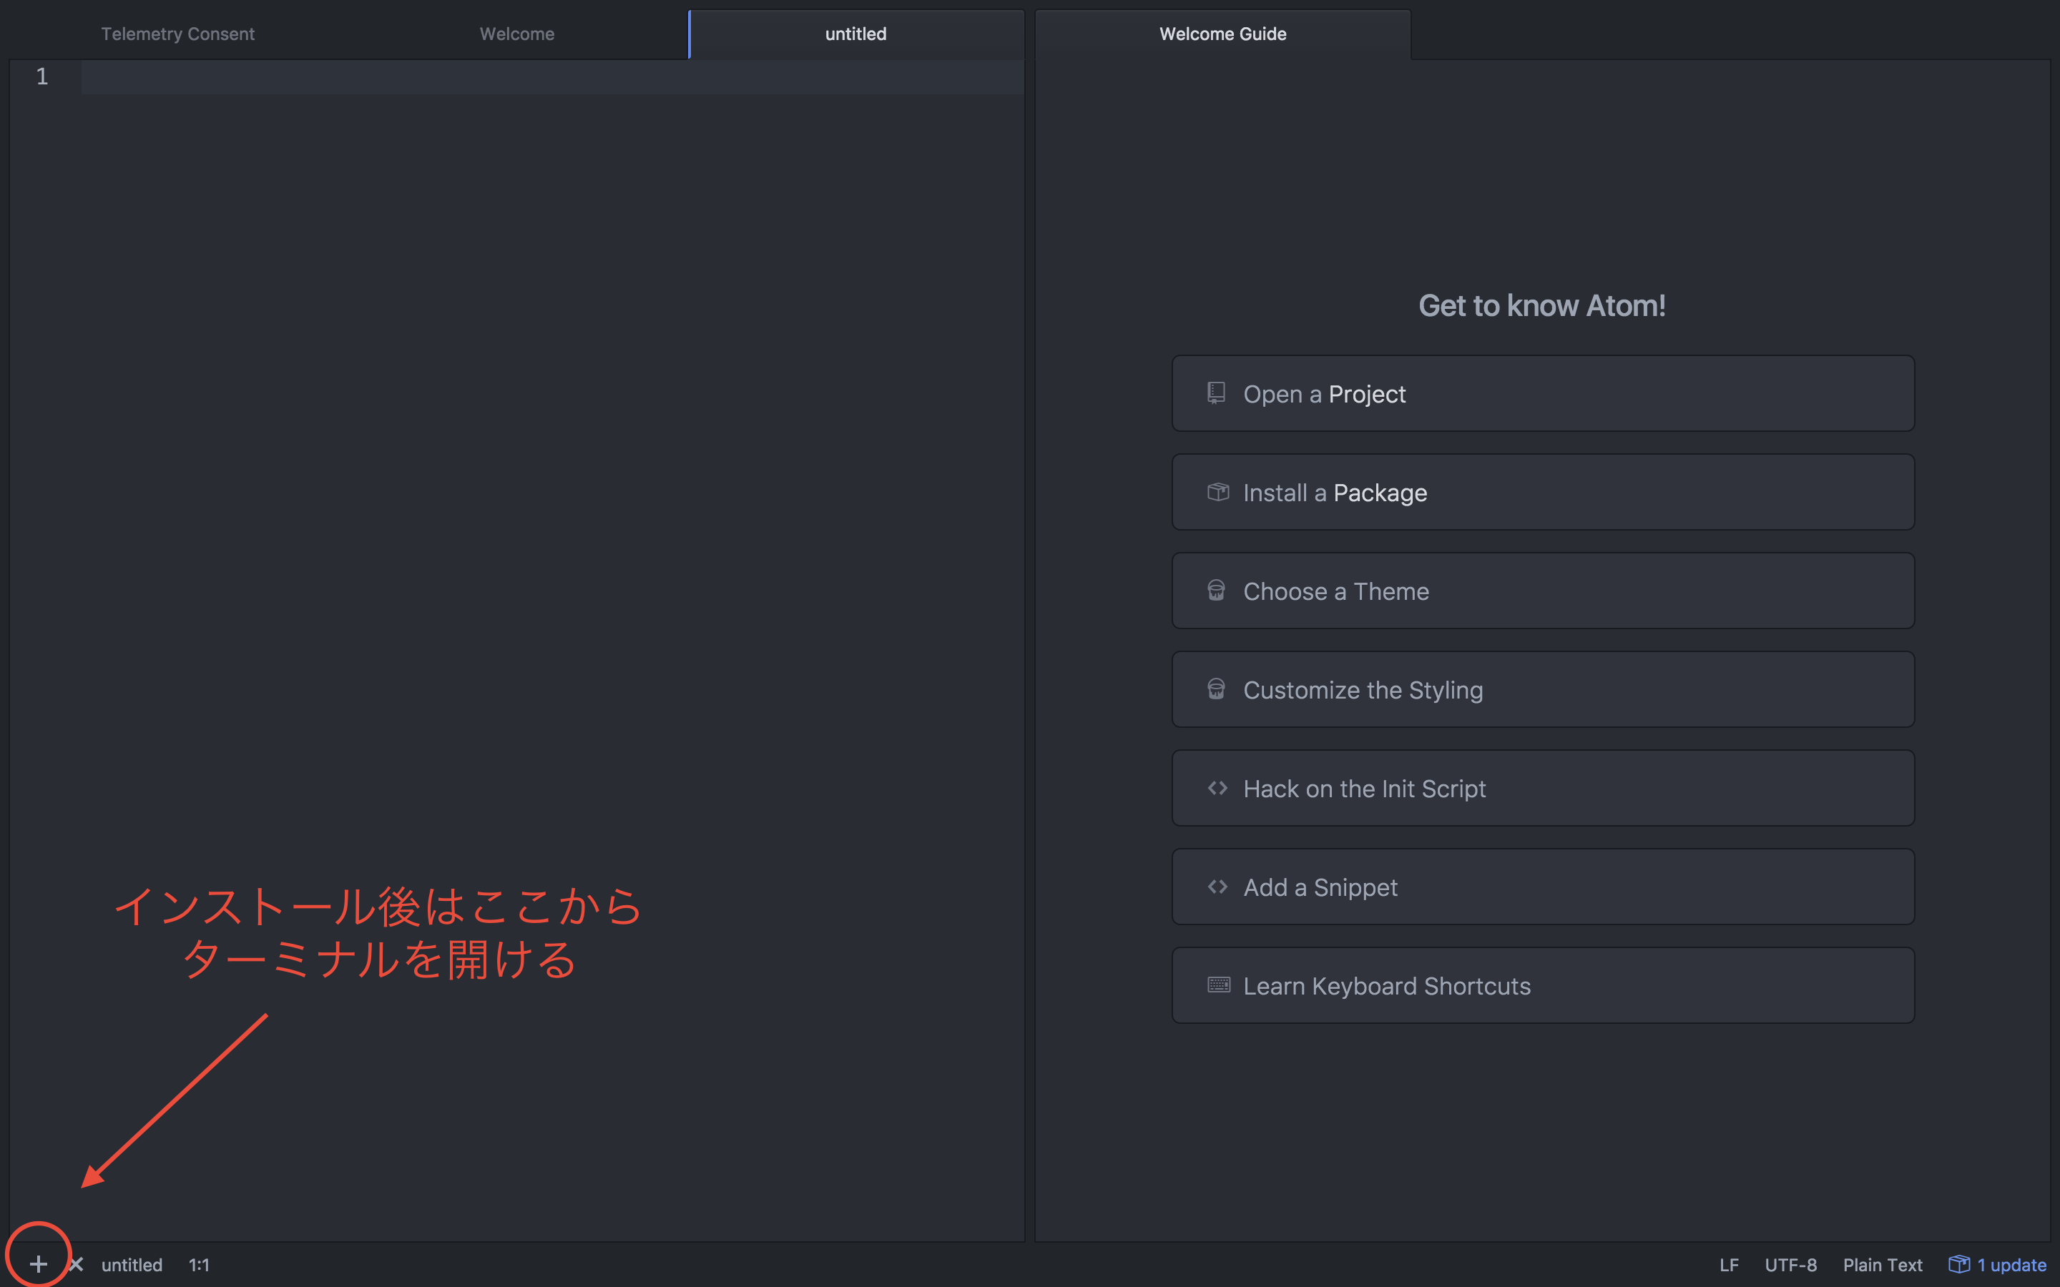Screen dimensions: 2060x1287
Task: Expand the Choose a Theme section
Action: point(1542,591)
